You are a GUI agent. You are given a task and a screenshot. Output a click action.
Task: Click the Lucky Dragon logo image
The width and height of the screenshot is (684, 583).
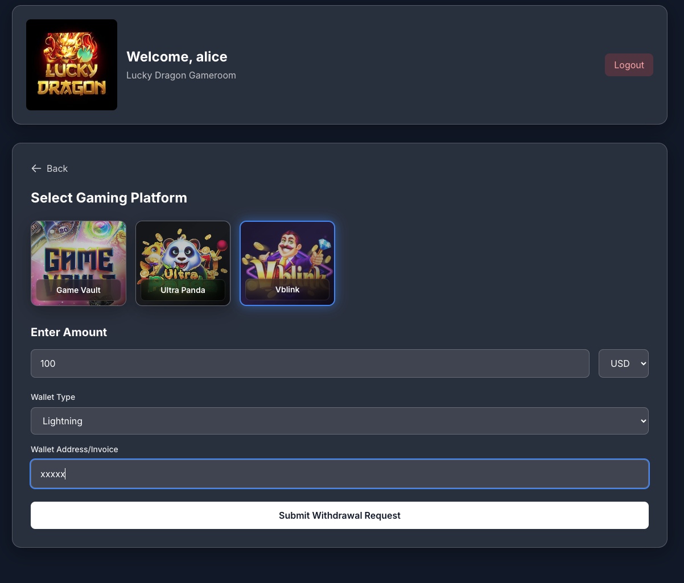(72, 65)
